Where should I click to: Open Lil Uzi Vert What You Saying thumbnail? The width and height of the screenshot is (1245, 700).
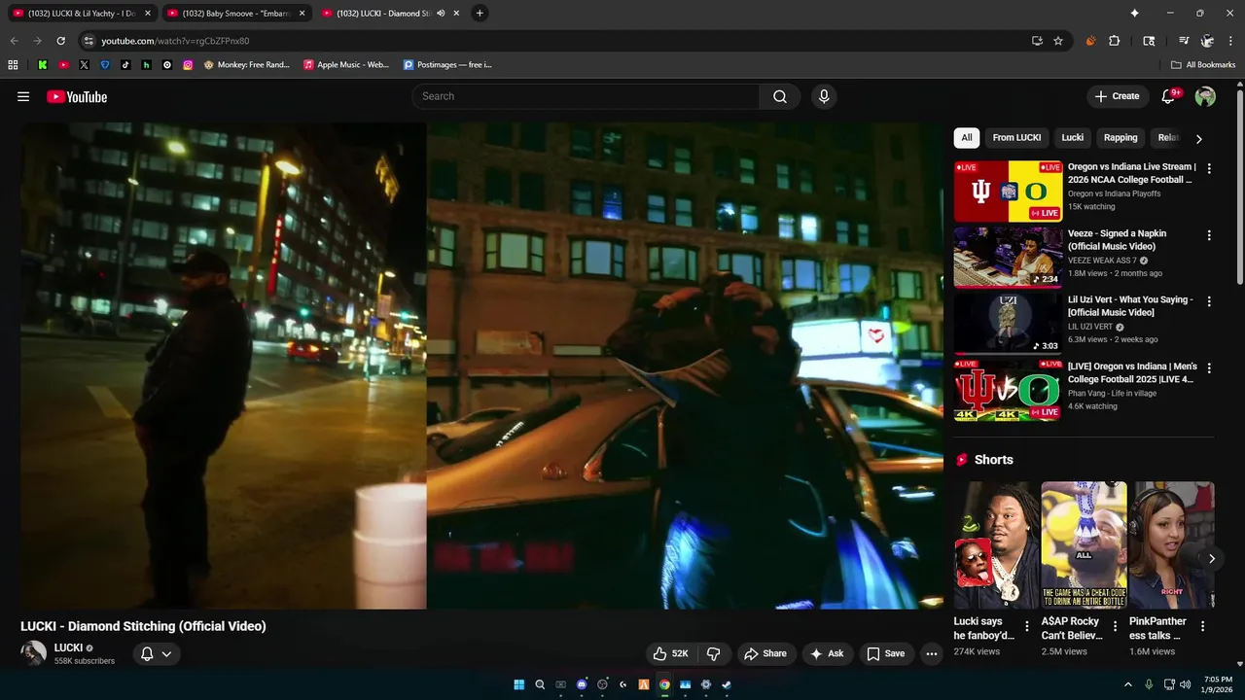point(1008,324)
